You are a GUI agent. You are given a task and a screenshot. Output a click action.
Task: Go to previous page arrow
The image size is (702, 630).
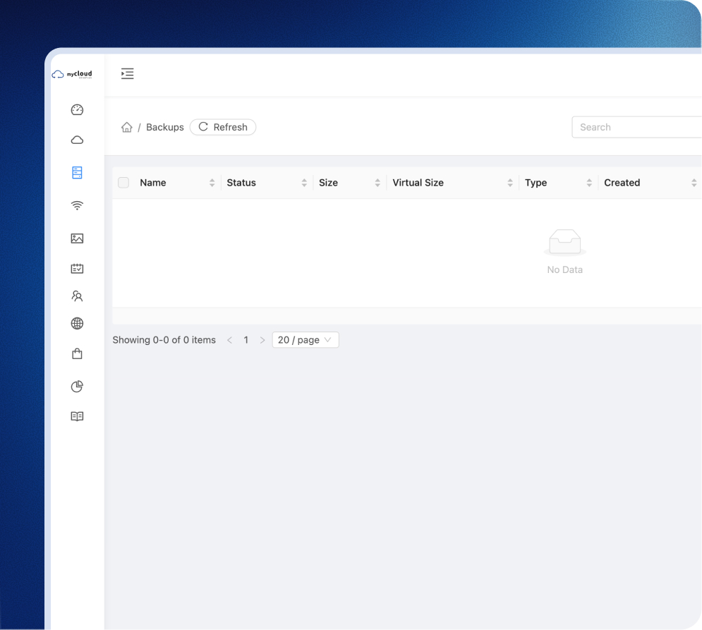point(230,340)
